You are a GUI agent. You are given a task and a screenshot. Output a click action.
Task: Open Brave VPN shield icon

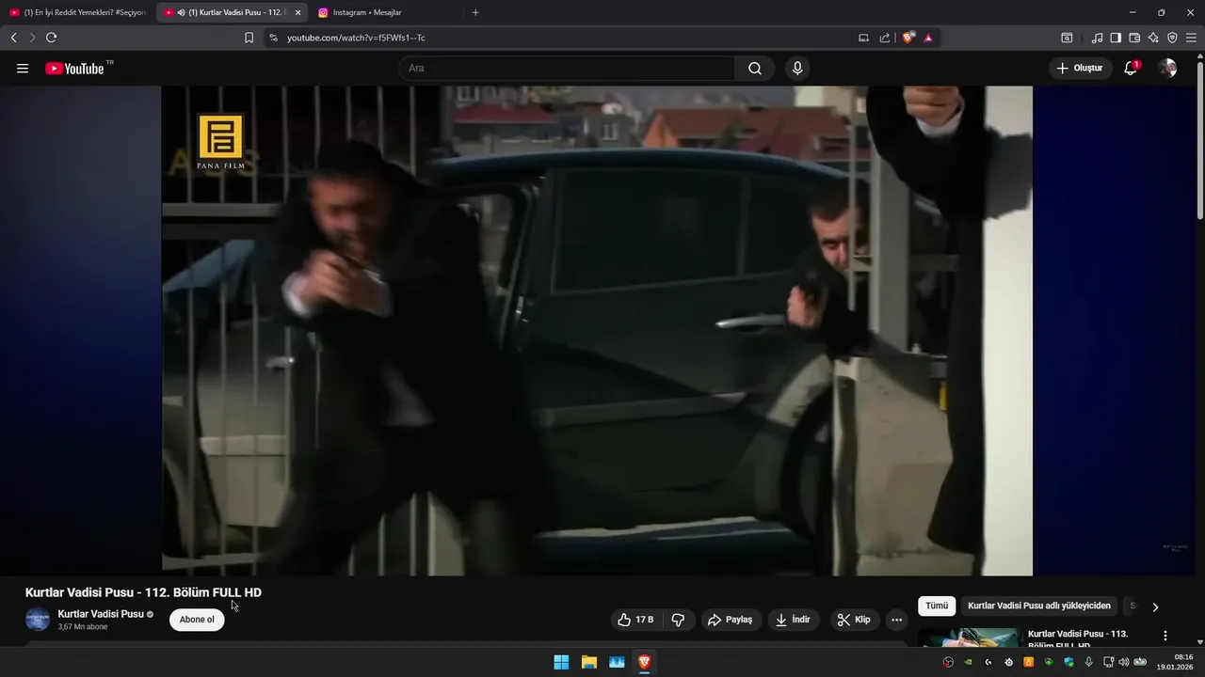pyautogui.click(x=1172, y=38)
